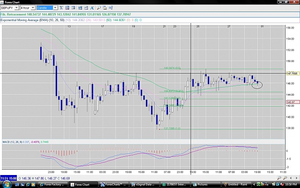The image size is (300, 188).
Task: Click the add indicator chart icon
Action: (80, 8)
